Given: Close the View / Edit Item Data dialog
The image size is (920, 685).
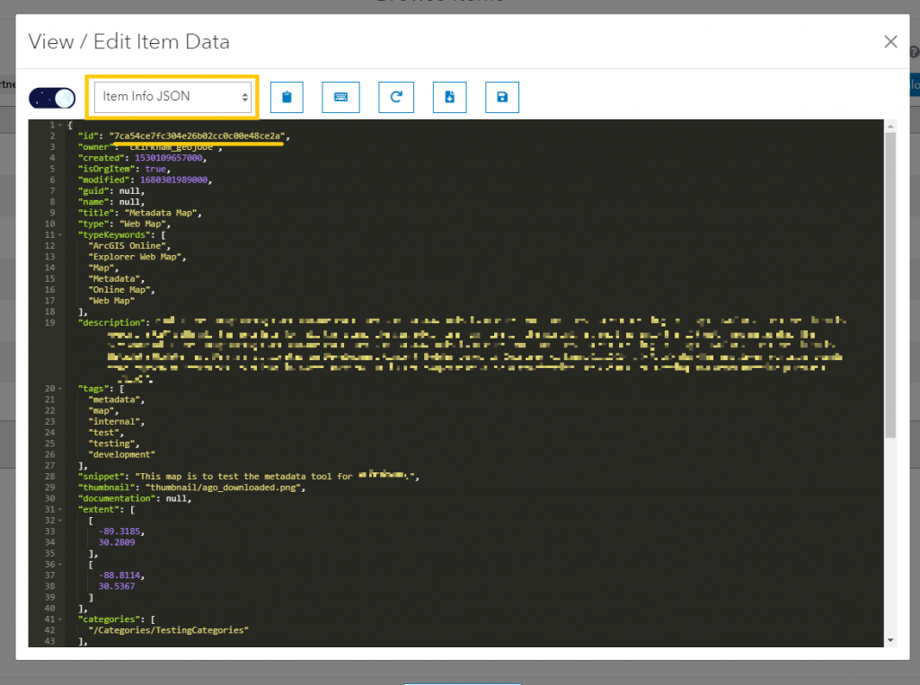Looking at the screenshot, I should pyautogui.click(x=890, y=41).
